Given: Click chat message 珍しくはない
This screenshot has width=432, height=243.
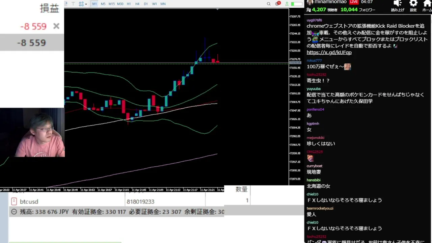Looking at the screenshot, I should tap(321, 143).
